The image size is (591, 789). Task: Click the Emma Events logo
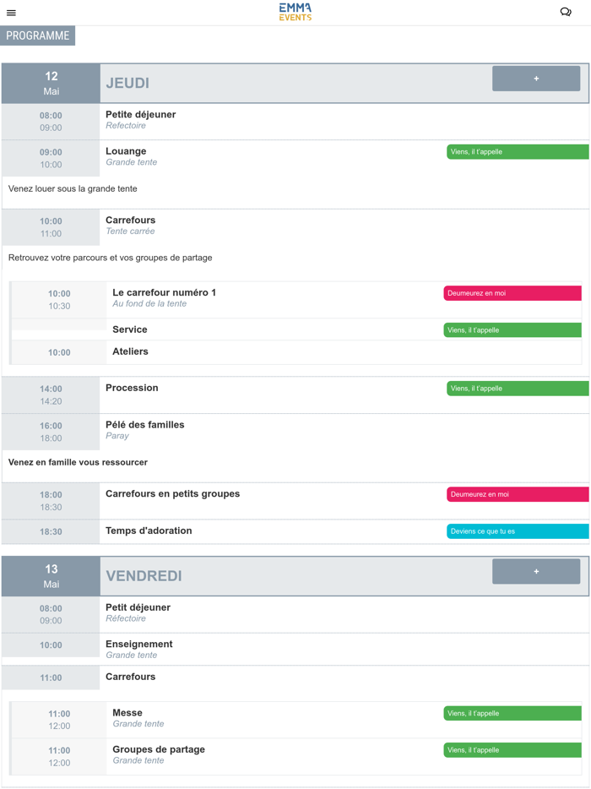click(295, 12)
